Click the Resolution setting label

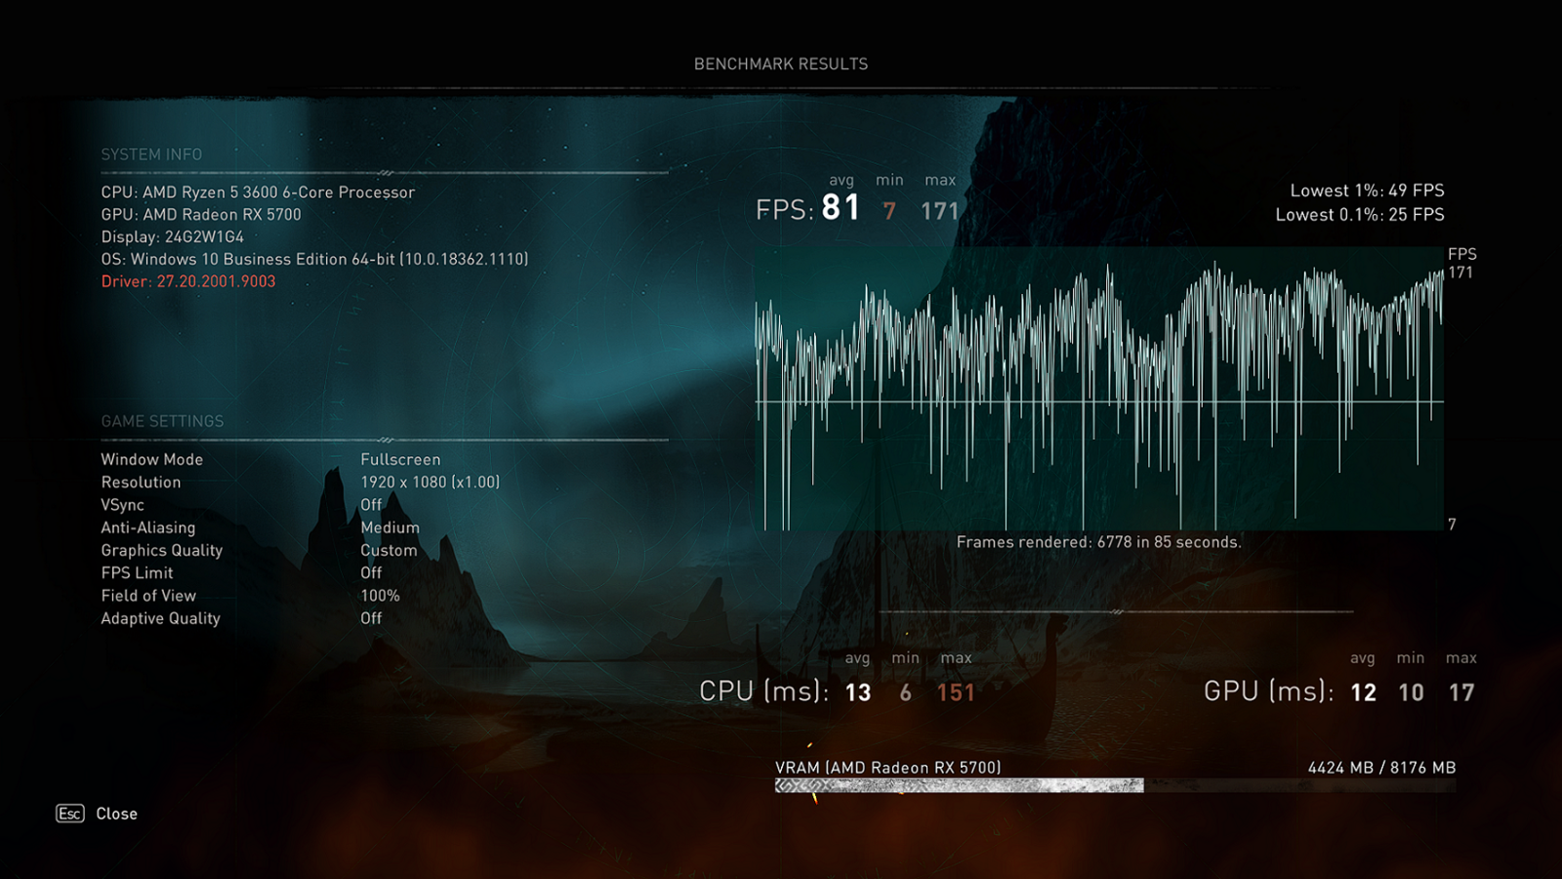141,482
